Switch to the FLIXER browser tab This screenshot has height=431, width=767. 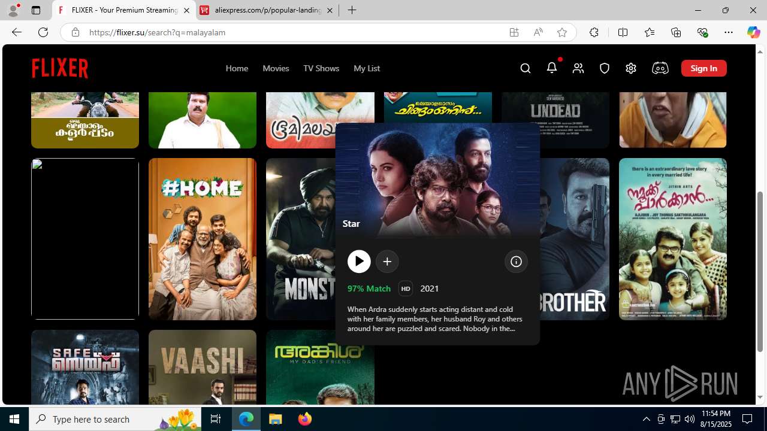(x=124, y=10)
